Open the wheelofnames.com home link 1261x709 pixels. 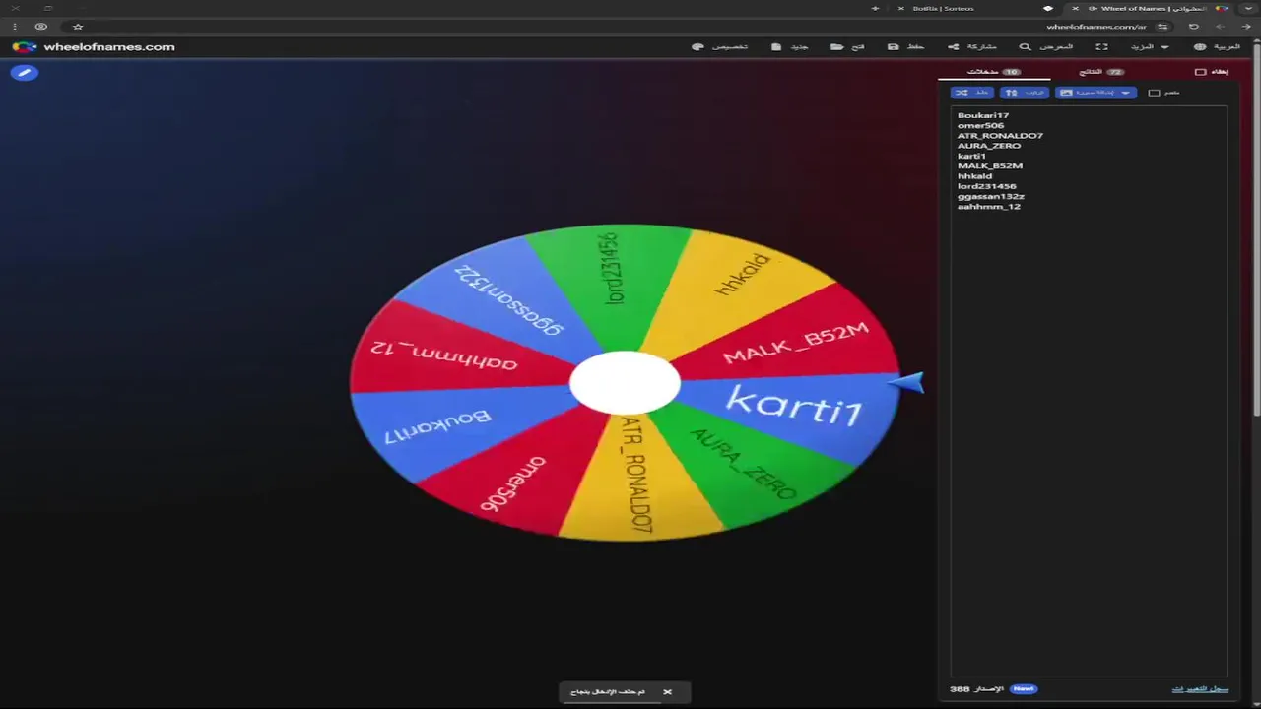click(x=109, y=46)
